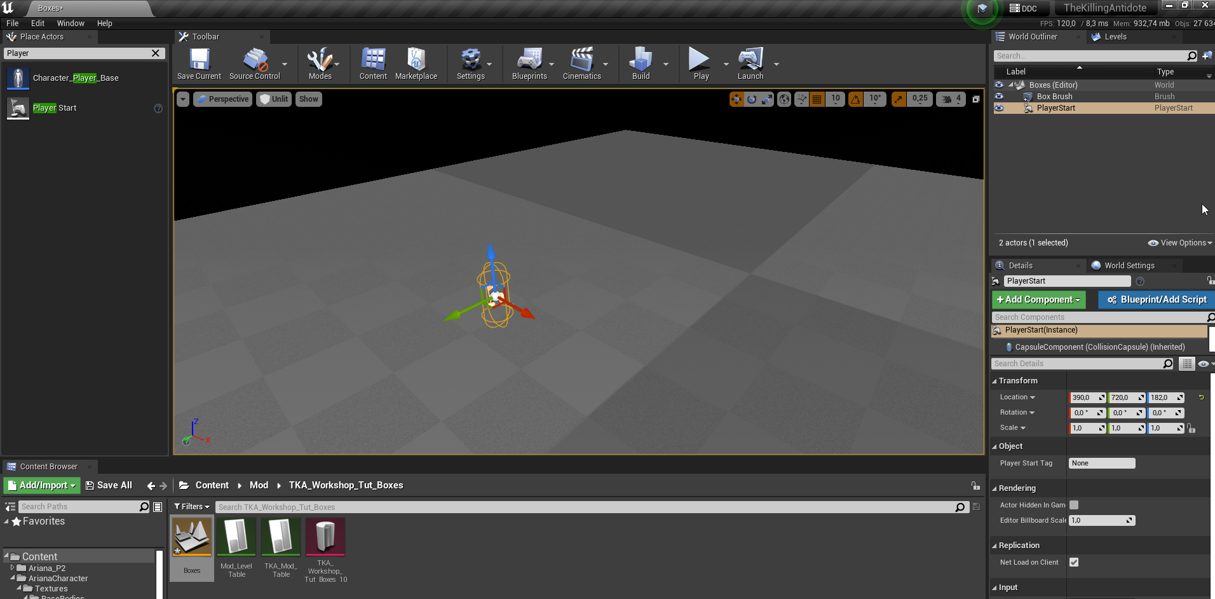This screenshot has height=599, width=1215.
Task: Open the File menu
Action: [13, 24]
